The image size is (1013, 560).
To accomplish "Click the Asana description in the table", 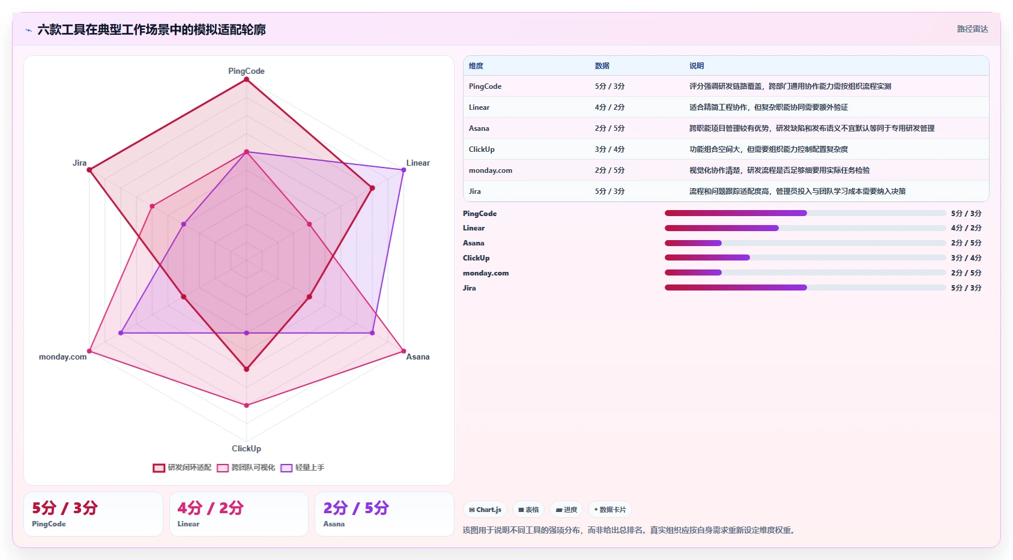I will click(x=812, y=128).
